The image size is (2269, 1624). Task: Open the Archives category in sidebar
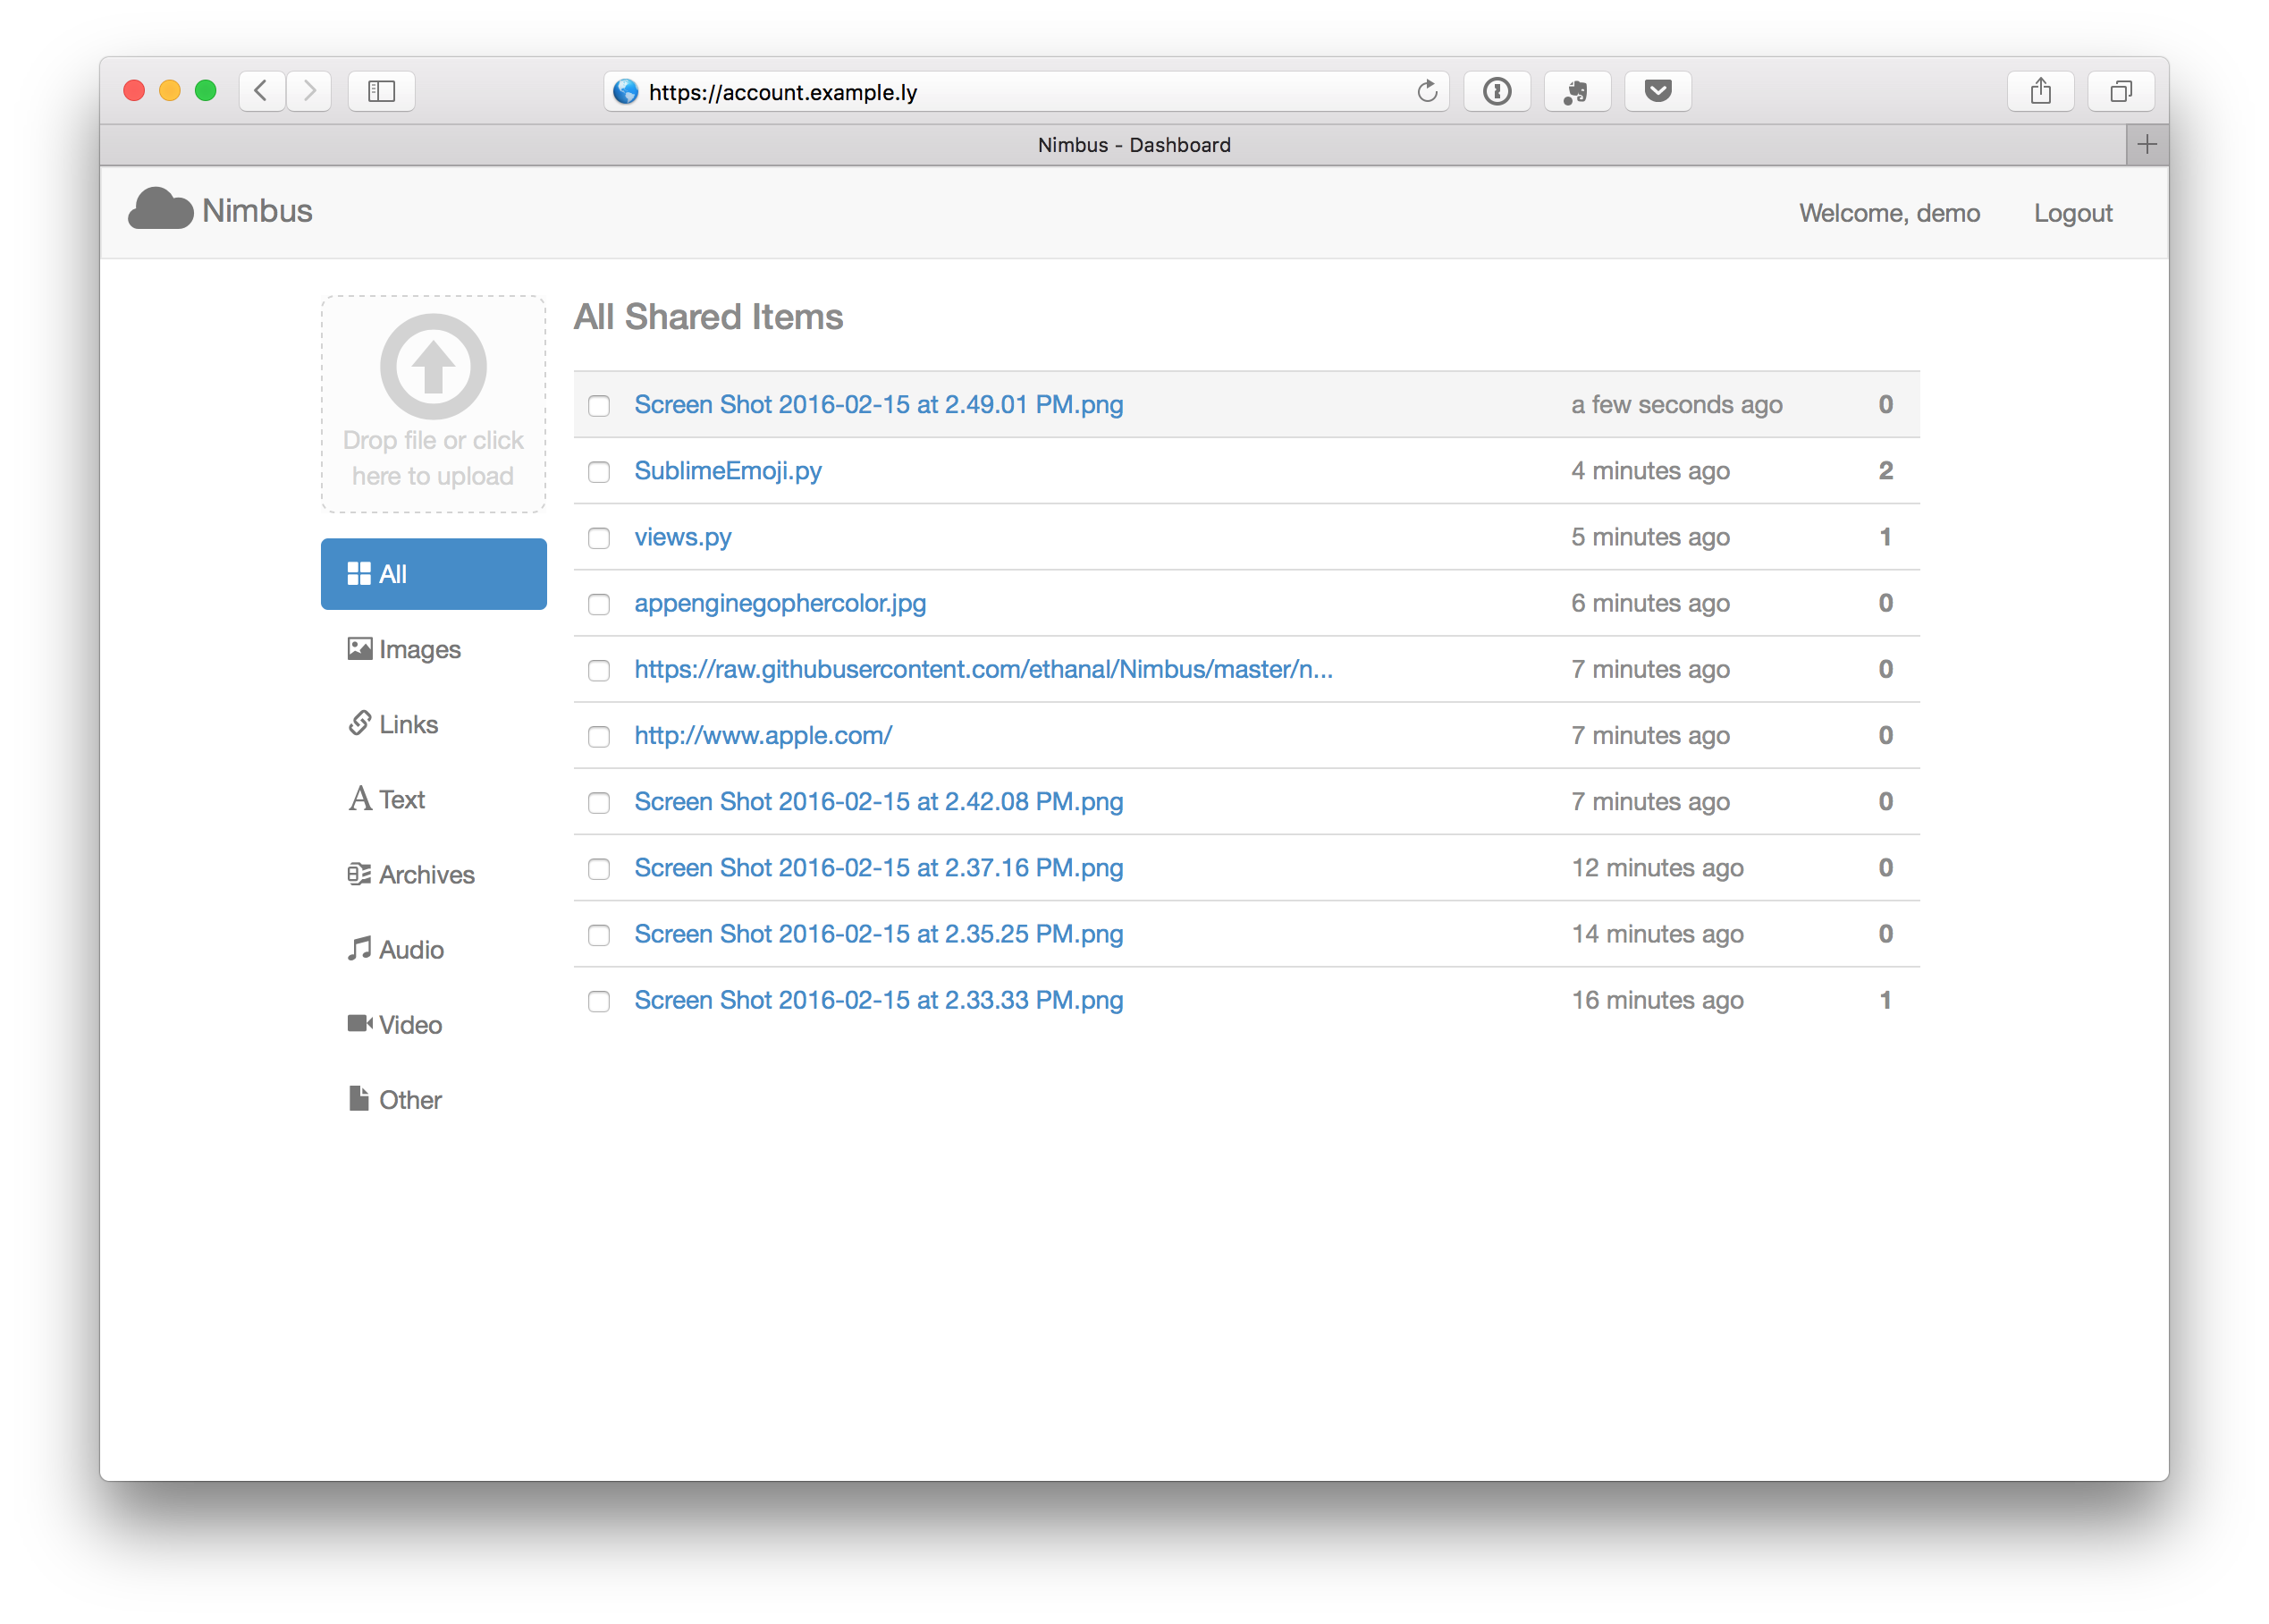coord(426,874)
